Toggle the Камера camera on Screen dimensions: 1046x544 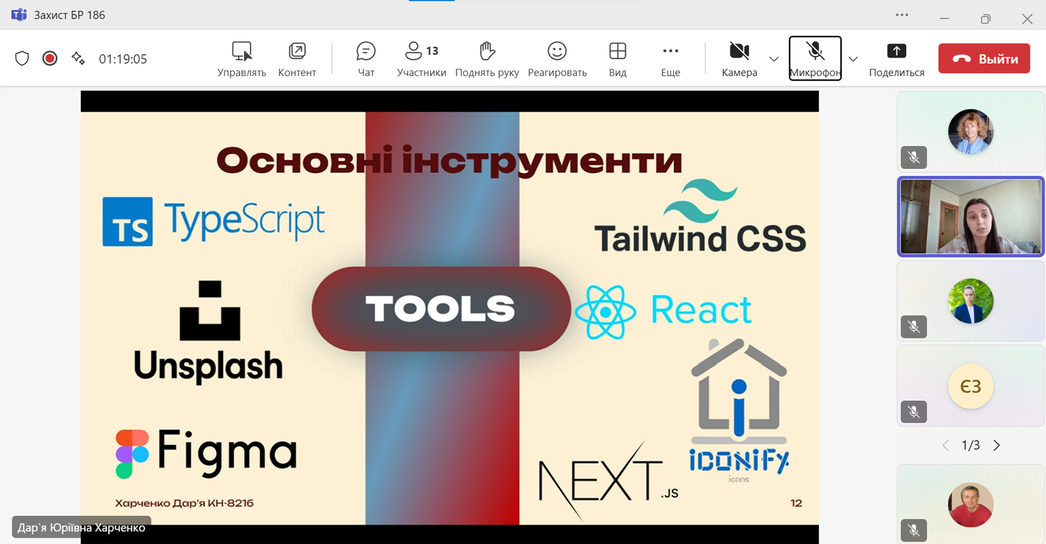(x=739, y=58)
